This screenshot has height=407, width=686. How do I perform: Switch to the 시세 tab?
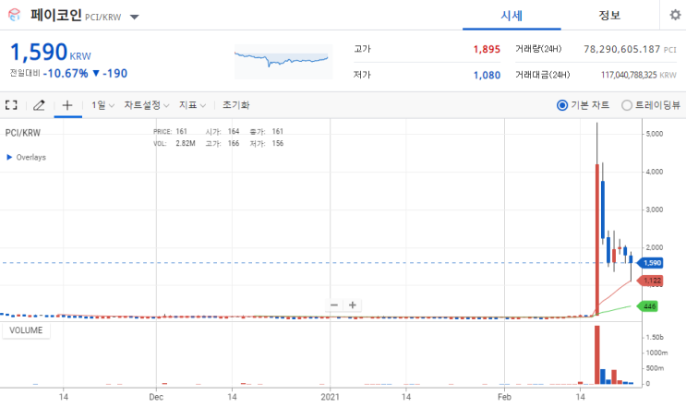(x=511, y=16)
